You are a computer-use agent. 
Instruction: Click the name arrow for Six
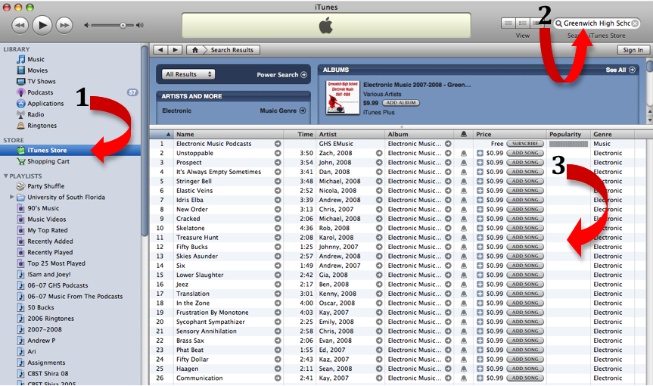[278, 266]
